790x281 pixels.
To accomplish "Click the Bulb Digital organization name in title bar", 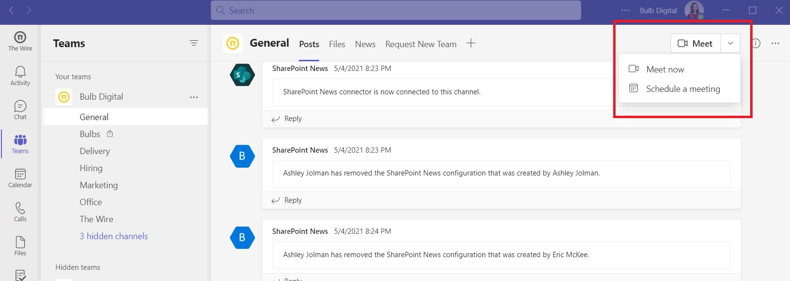I will (x=658, y=10).
